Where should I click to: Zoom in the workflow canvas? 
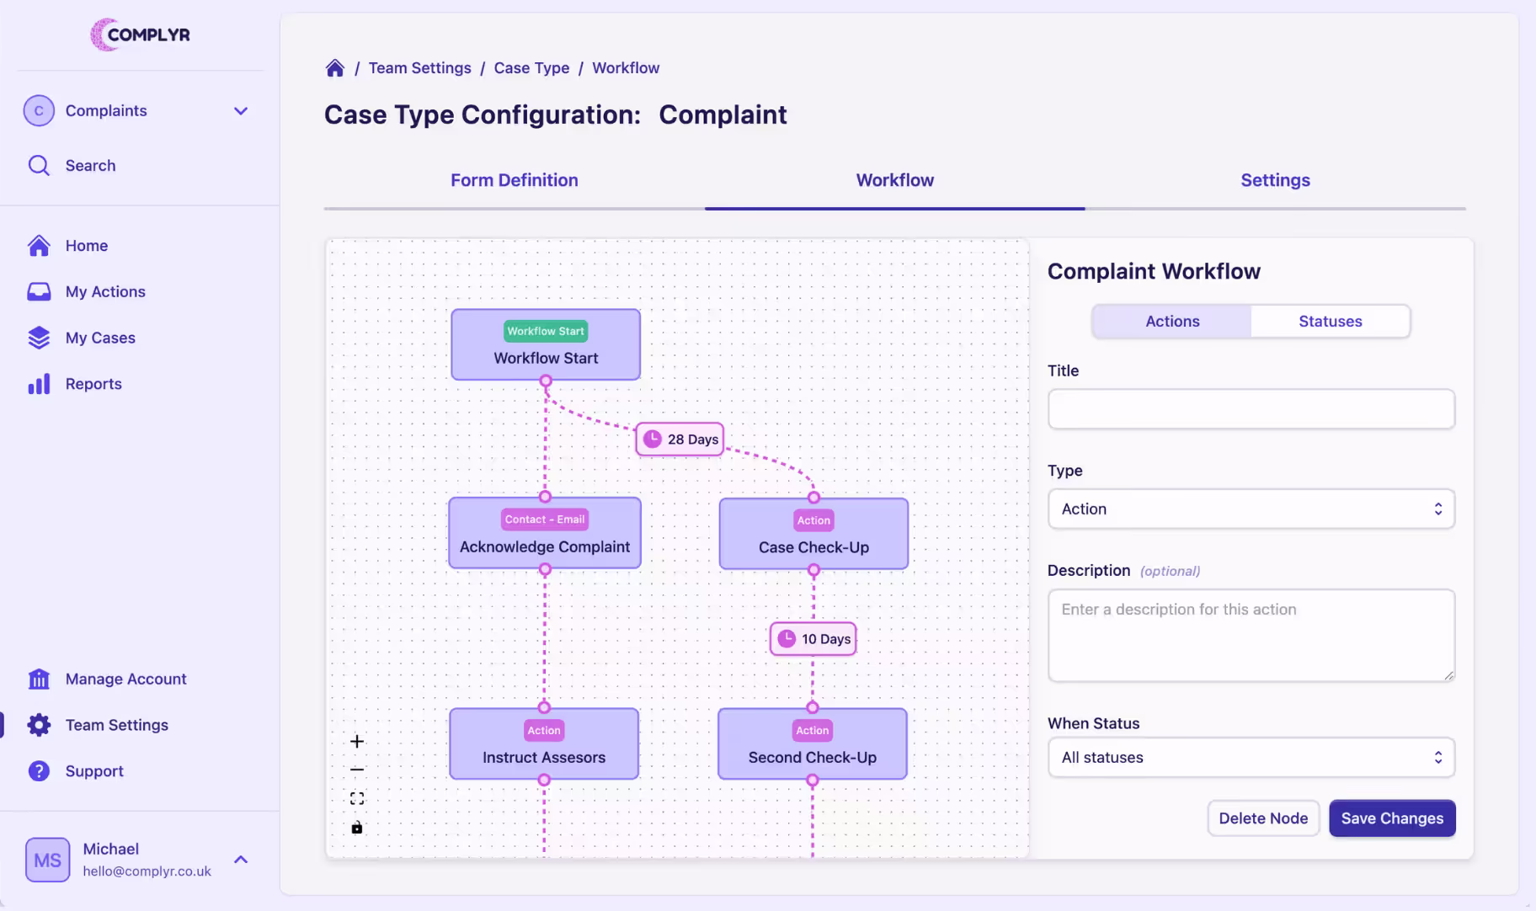pyautogui.click(x=357, y=741)
